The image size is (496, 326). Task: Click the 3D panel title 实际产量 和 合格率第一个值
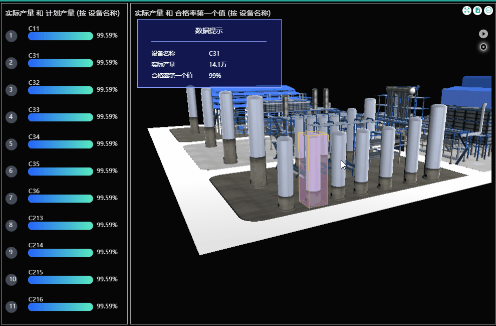(x=202, y=14)
